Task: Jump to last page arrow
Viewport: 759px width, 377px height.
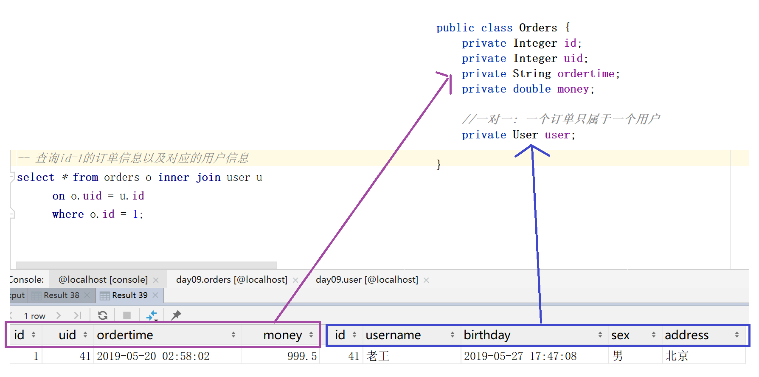Action: coord(77,315)
